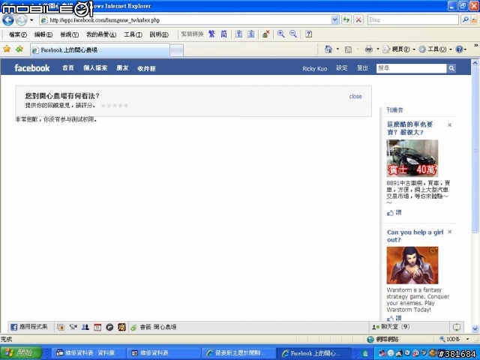Open the 檢視(V) menu

click(x=69, y=34)
